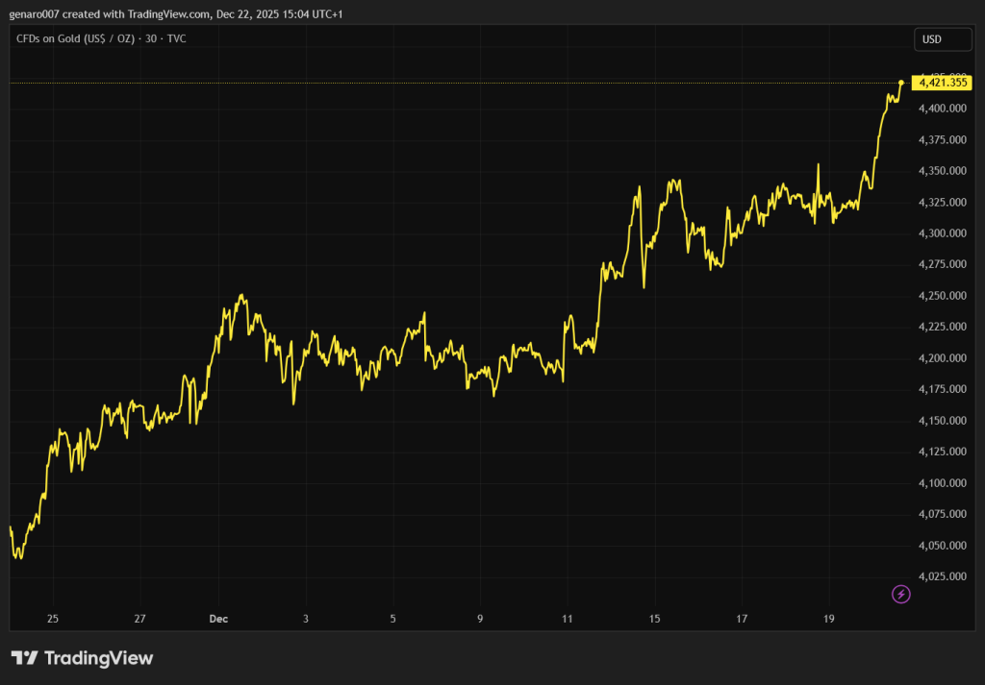Click date 15 on the time axis
Screen dimensions: 985x685
coord(654,619)
